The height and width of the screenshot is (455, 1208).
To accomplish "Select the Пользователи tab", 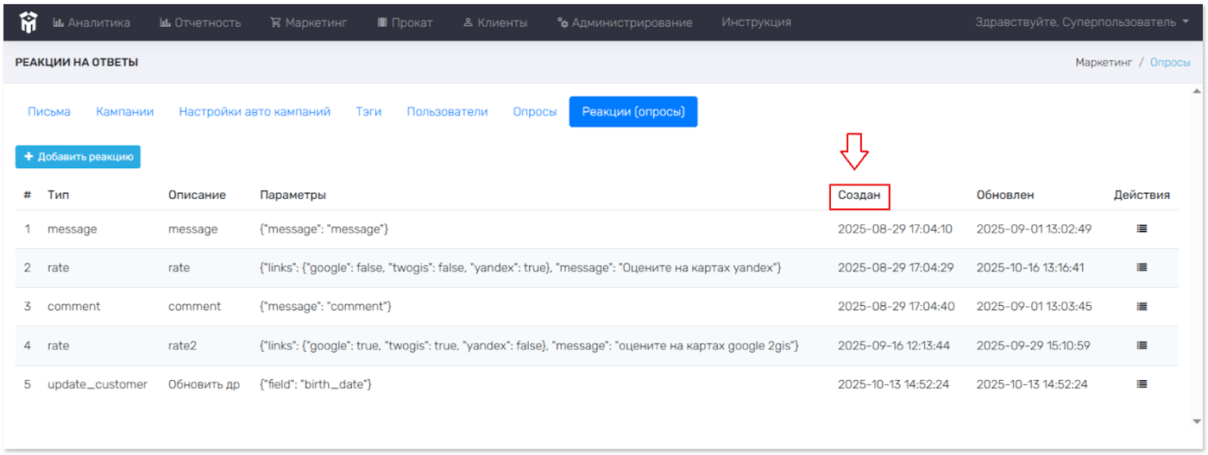I will pos(447,112).
